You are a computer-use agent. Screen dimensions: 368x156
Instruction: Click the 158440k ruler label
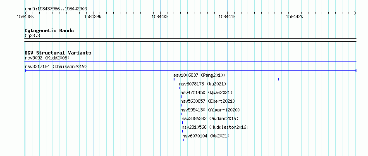pyautogui.click(x=160, y=17)
